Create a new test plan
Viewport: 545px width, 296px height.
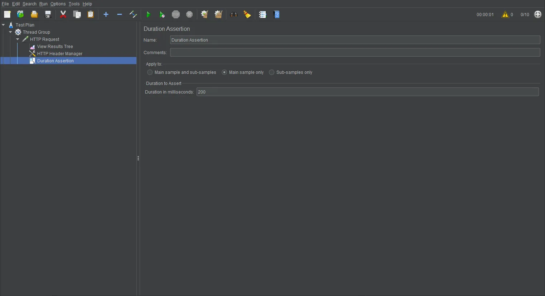tap(7, 14)
